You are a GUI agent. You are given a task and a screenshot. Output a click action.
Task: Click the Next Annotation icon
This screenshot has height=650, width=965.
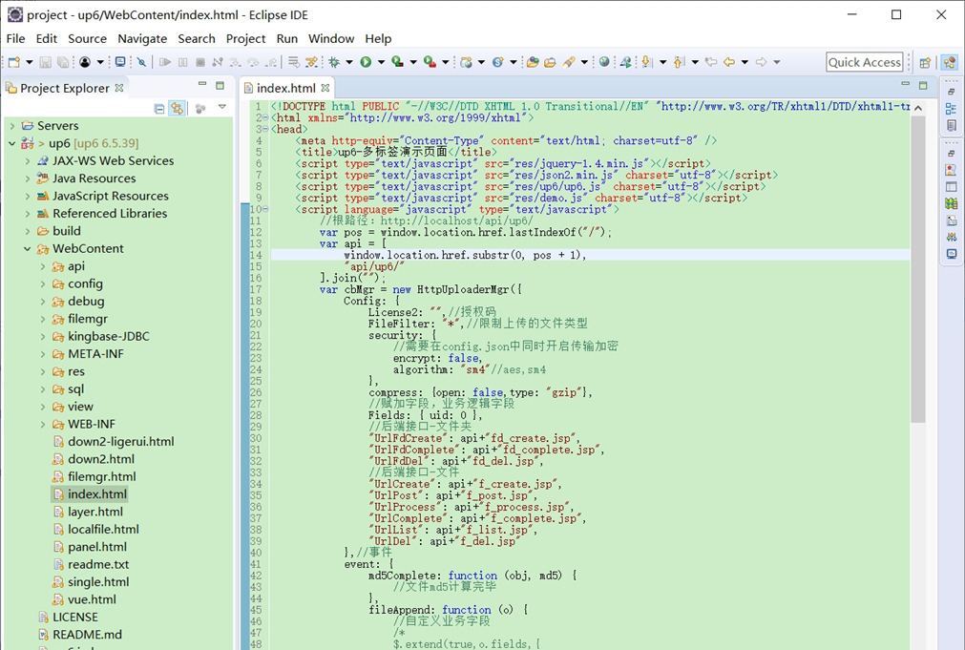(647, 62)
